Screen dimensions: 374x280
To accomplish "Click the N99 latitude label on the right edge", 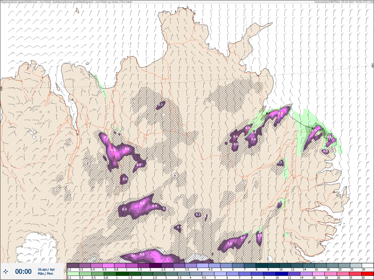I will [373, 66].
